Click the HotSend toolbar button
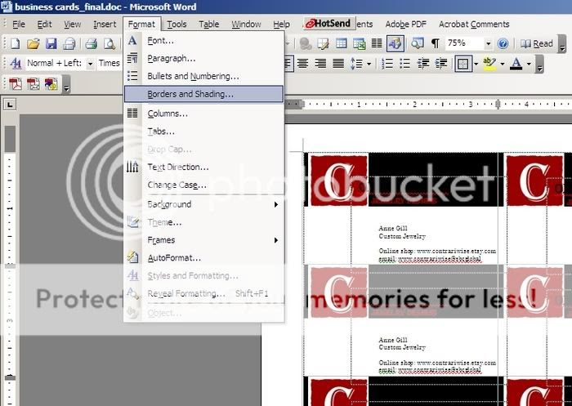 point(328,24)
